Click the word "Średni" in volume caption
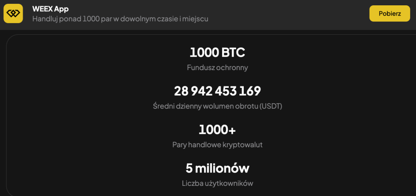This screenshot has height=196, width=416. (x=163, y=106)
